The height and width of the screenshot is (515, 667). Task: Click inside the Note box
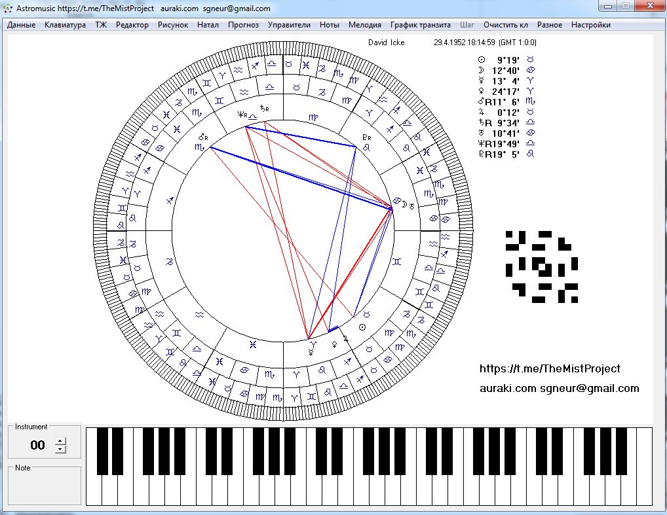coord(45,488)
